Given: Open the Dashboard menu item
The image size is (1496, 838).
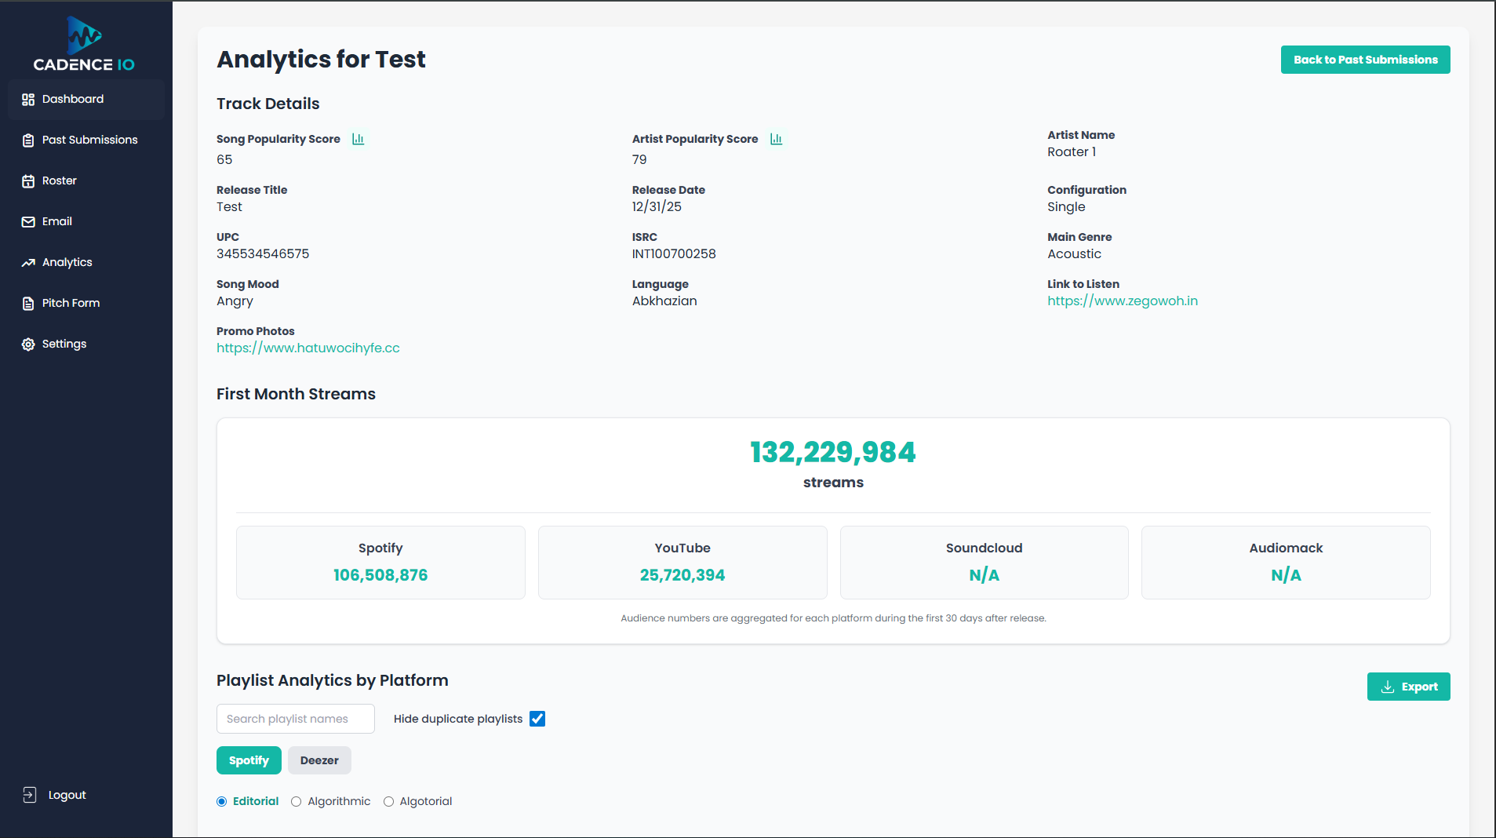Looking at the screenshot, I should (x=86, y=99).
